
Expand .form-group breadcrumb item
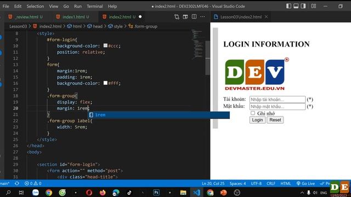coord(143,26)
